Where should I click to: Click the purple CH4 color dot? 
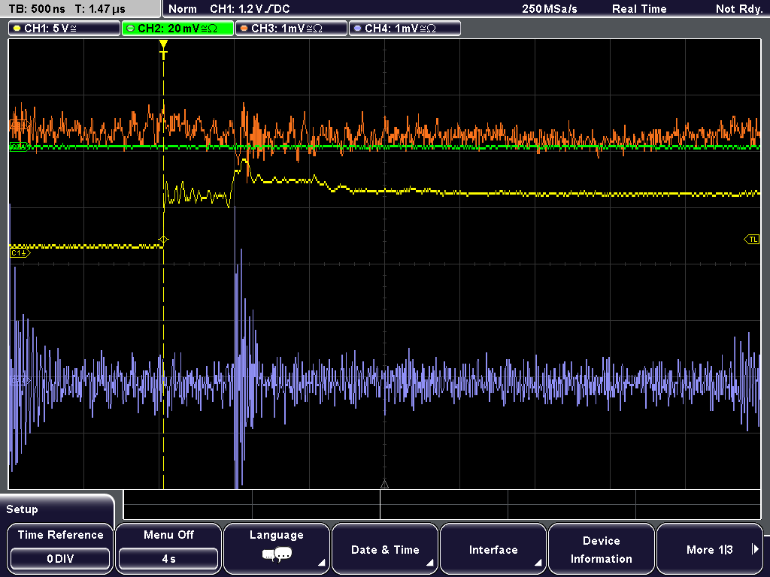click(357, 29)
